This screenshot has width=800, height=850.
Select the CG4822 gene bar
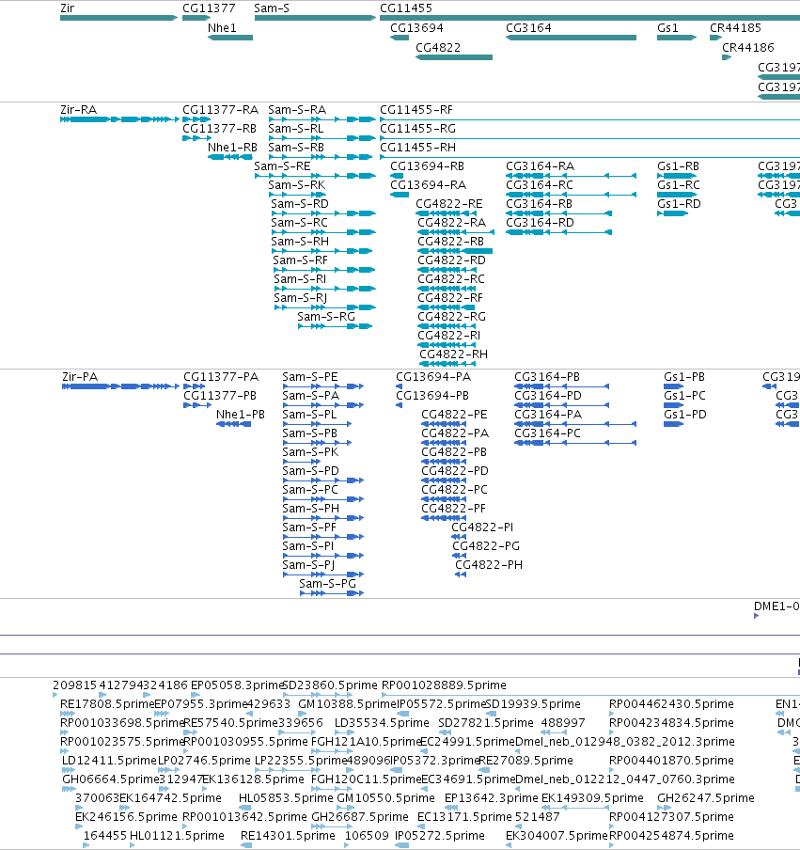(454, 57)
